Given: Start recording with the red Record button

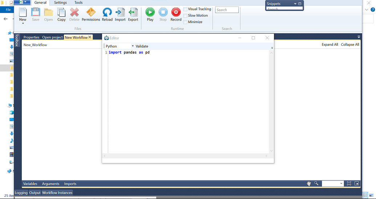Looking at the screenshot, I should point(176,12).
